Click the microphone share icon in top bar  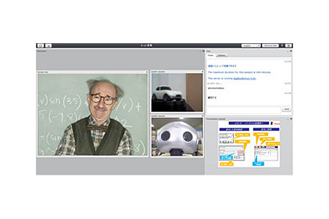[49, 46]
